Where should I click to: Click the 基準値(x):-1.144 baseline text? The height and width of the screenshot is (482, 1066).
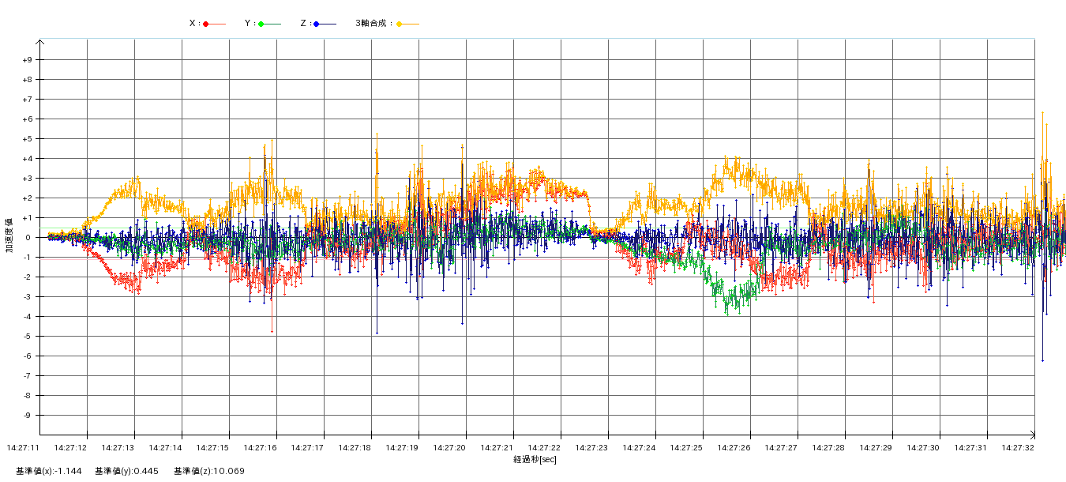[x=48, y=471]
